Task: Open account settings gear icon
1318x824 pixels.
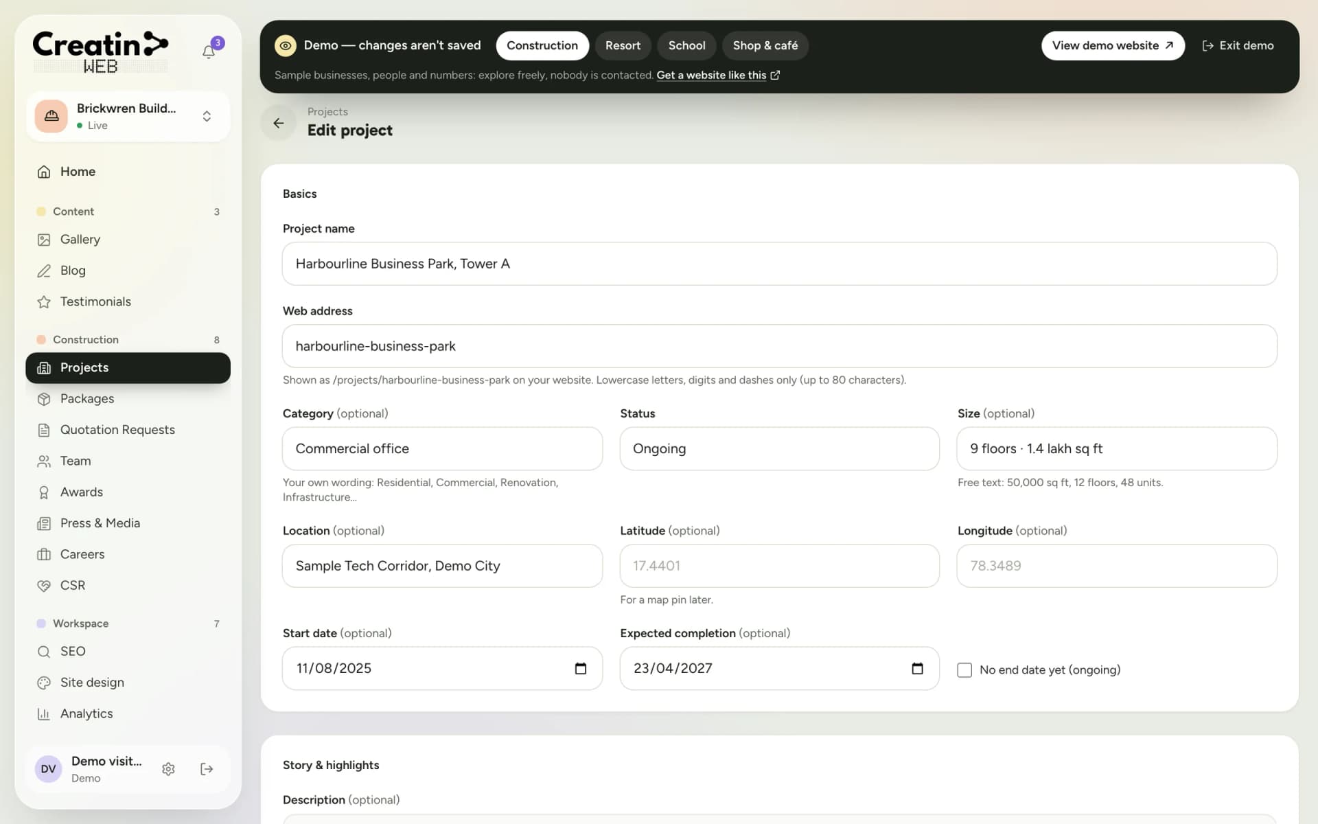Action: pos(168,769)
